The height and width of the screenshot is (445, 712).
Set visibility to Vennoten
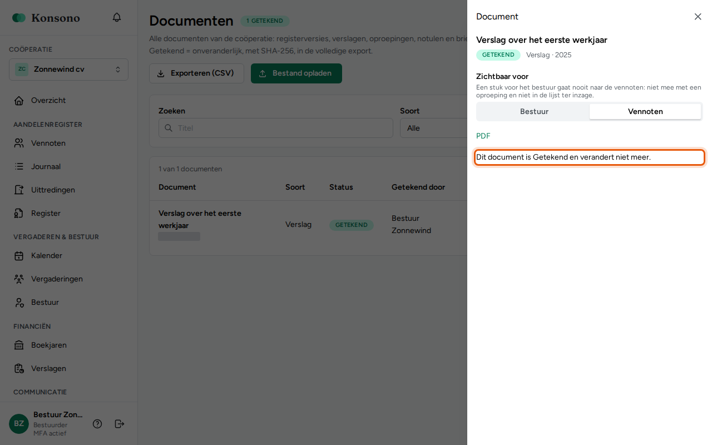645,112
